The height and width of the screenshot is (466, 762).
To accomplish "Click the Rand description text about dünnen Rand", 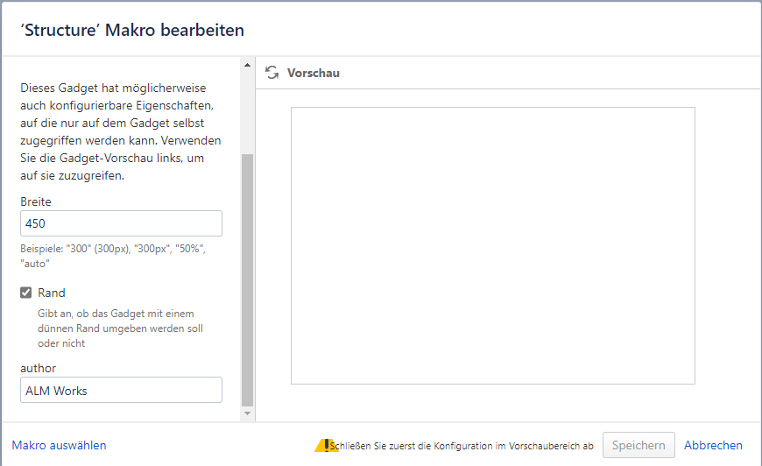I will click(121, 328).
